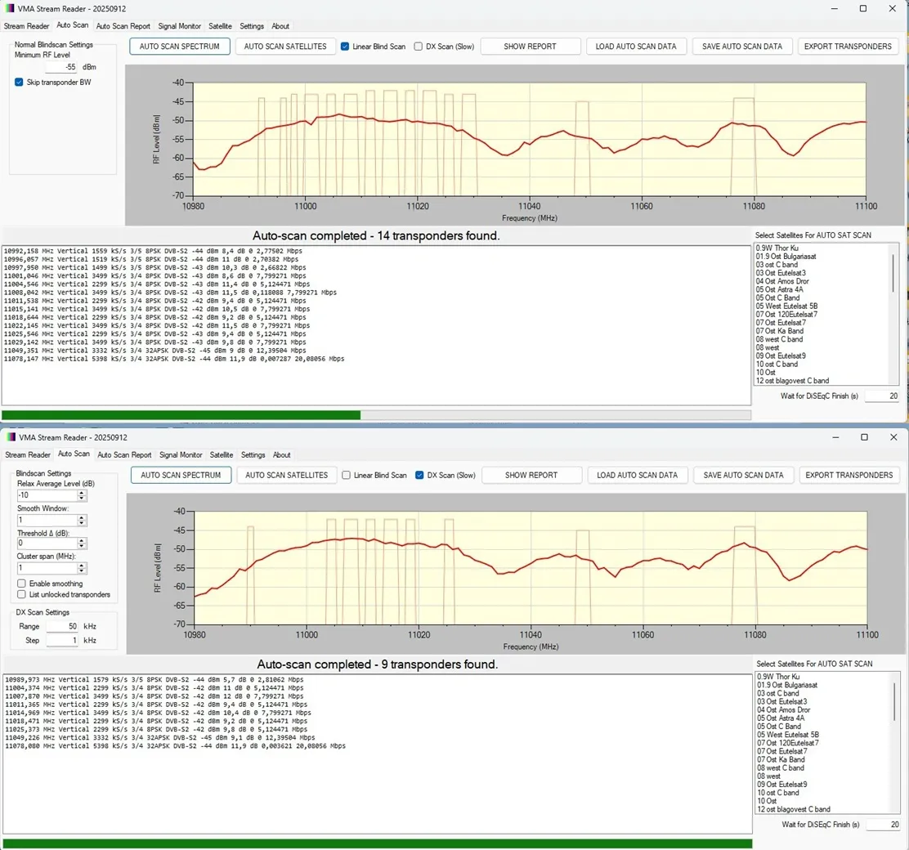The image size is (909, 850).
Task: Click the Minimum RF Level input field
Action: 60,67
